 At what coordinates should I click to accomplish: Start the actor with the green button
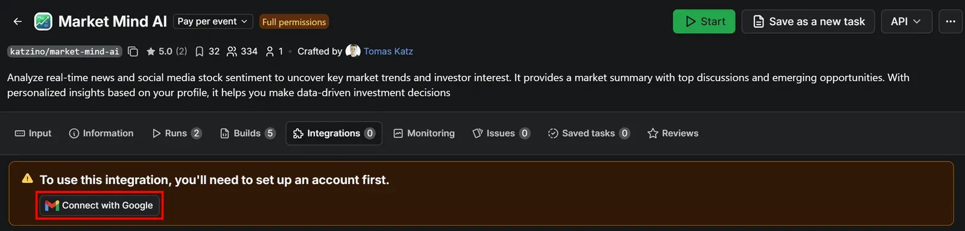click(x=704, y=22)
